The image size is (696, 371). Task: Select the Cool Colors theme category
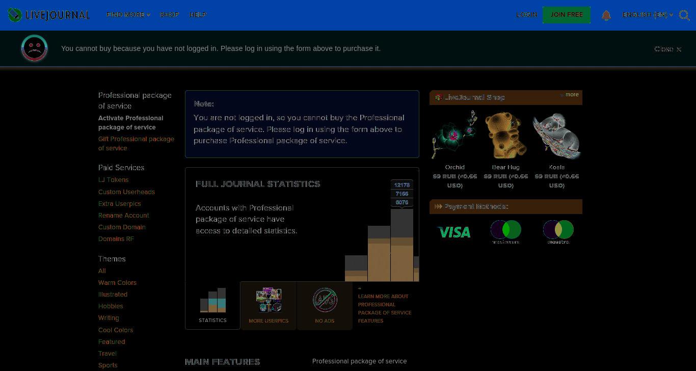click(x=116, y=330)
